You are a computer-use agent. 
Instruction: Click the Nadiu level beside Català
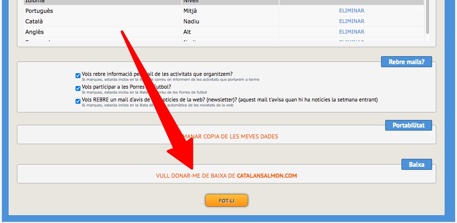tap(191, 22)
